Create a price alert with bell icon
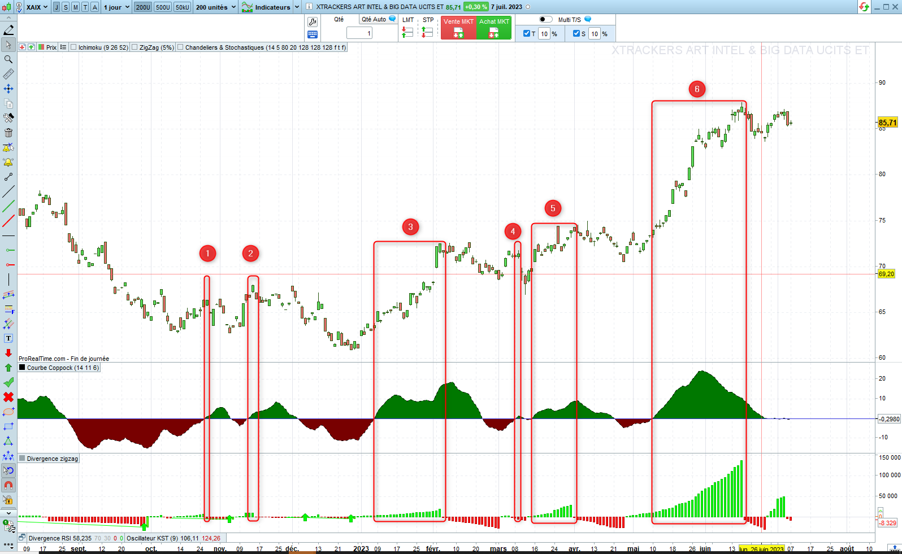The image size is (902, 554). tap(8, 162)
